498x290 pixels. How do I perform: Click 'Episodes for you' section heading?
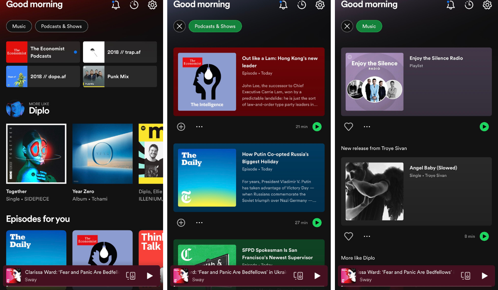[x=38, y=219]
